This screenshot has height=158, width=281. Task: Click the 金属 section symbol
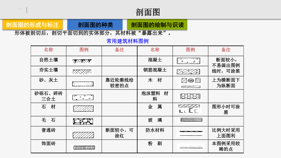[189, 109]
